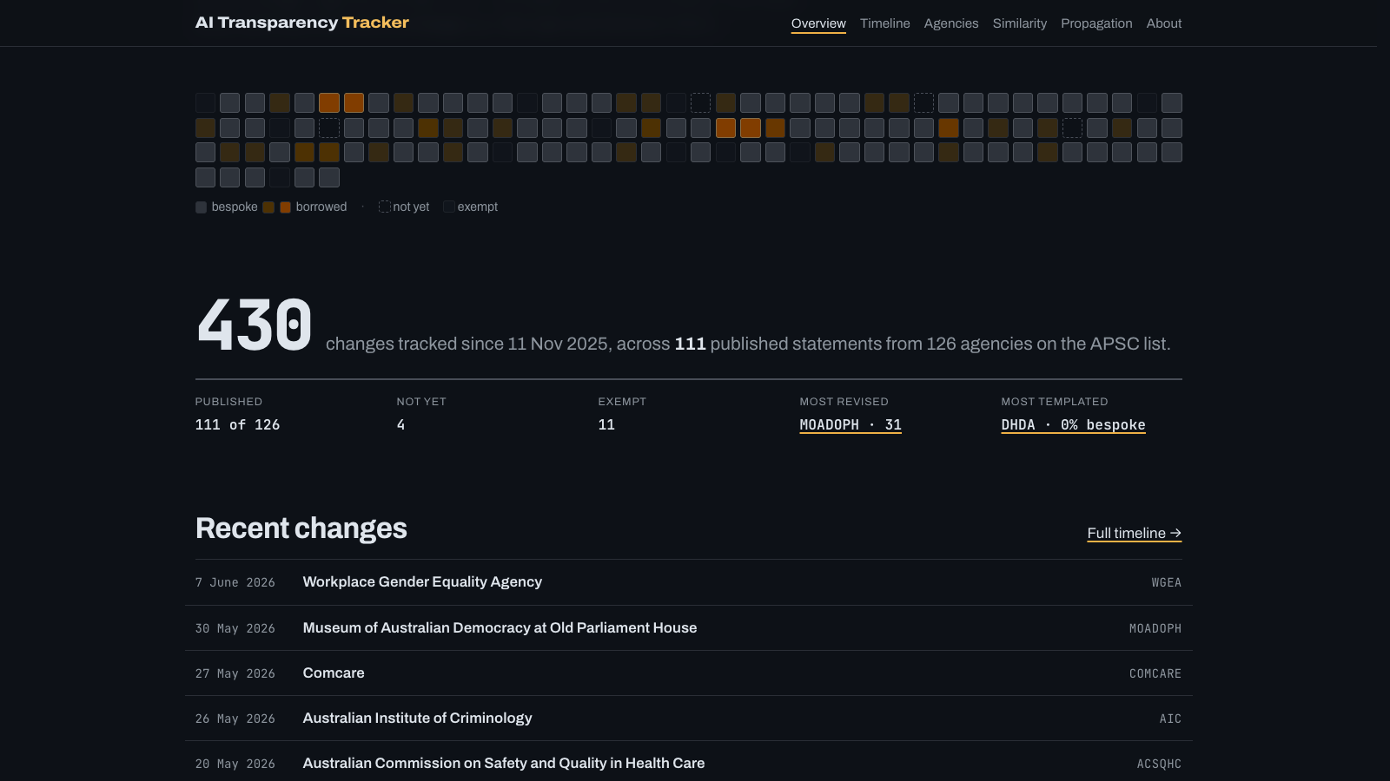Click the '111 of 126' published value
Image resolution: width=1390 pixels, height=781 pixels.
(237, 424)
